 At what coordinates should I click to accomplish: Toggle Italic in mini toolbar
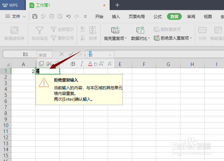(x=81, y=64)
